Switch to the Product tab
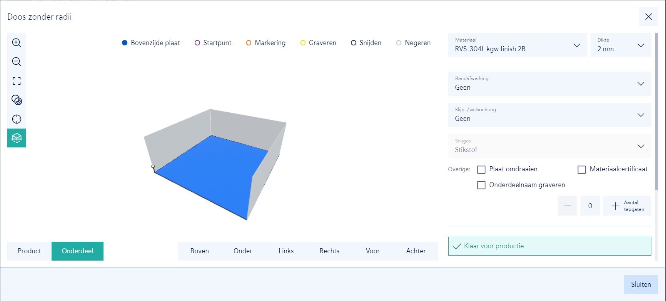The height and width of the screenshot is (301, 666). [29, 251]
